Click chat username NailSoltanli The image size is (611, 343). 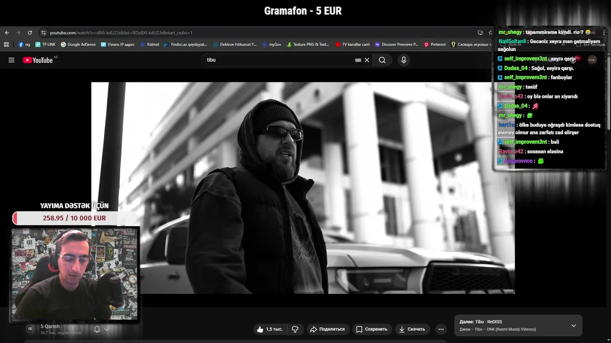pos(512,41)
